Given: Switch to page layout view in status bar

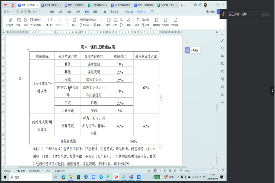Looking at the screenshot, I should pos(155,171).
